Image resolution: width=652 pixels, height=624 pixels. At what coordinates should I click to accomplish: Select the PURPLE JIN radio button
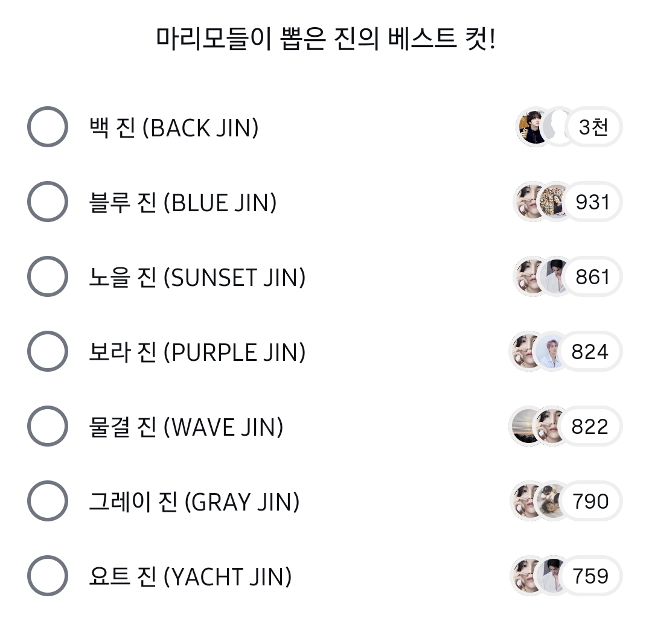coord(47,352)
